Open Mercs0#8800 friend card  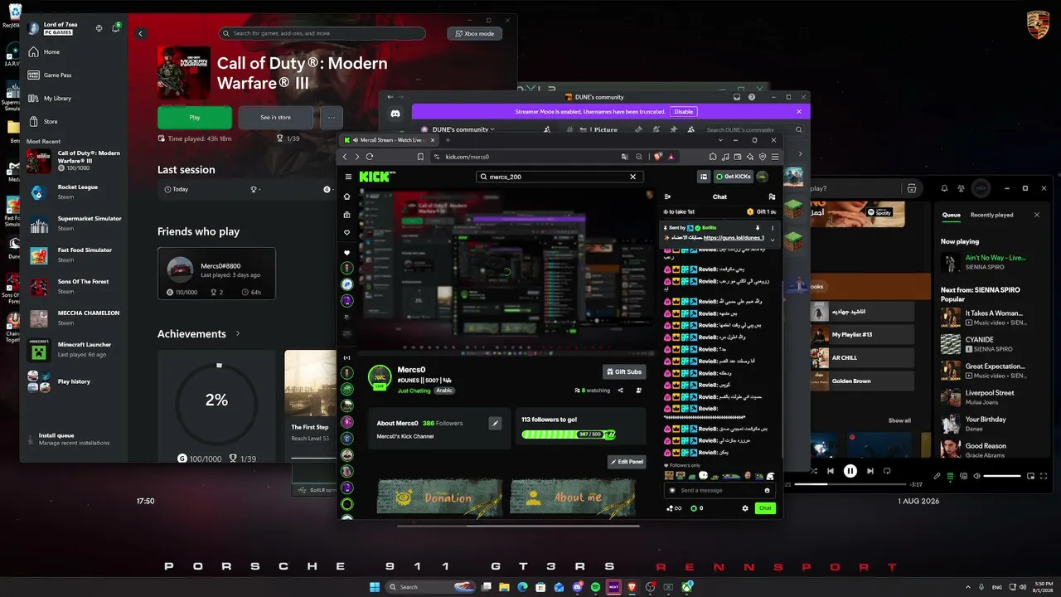point(216,274)
